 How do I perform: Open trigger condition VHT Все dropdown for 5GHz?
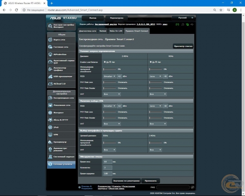coord(158,94)
